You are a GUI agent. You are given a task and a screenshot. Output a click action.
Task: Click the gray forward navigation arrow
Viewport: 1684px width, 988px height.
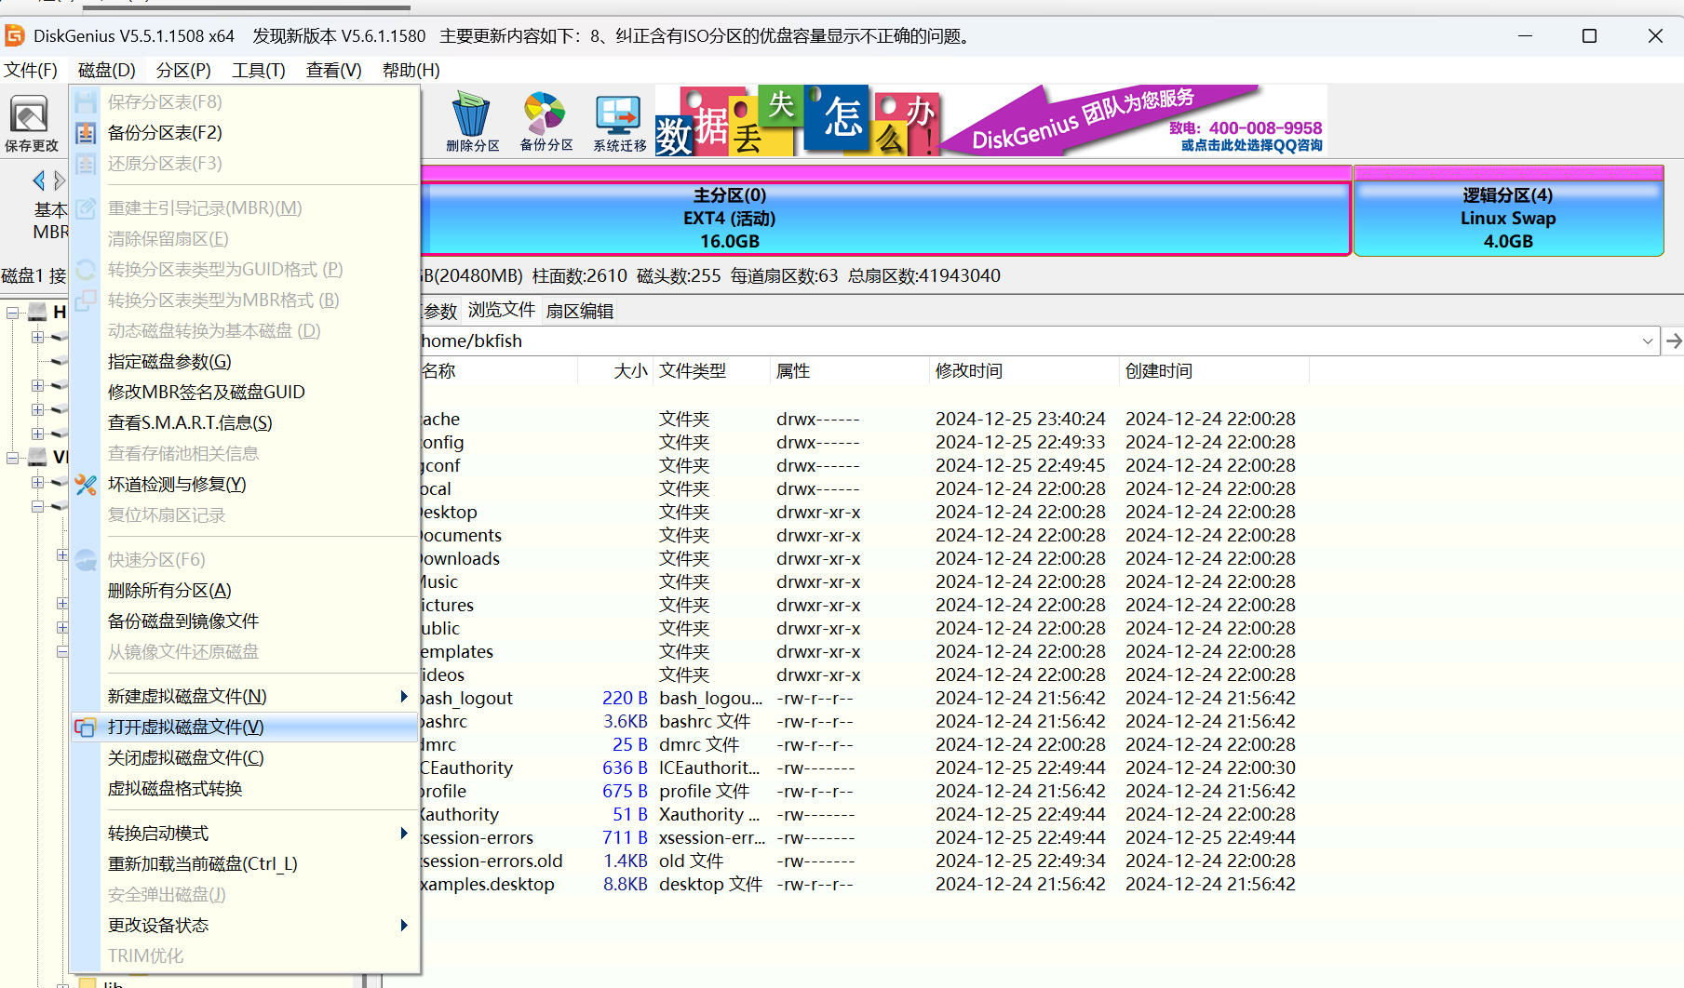[60, 180]
